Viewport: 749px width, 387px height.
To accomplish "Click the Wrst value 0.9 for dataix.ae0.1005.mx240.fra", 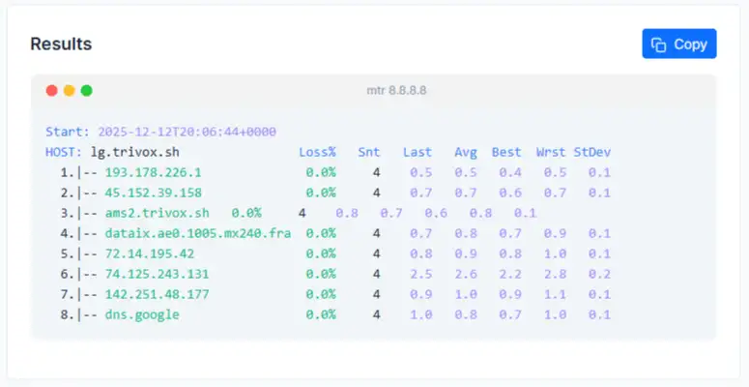I will 555,233.
